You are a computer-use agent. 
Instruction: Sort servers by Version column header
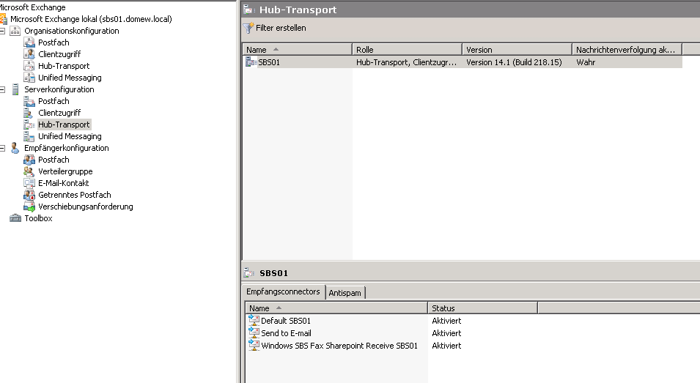(517, 50)
